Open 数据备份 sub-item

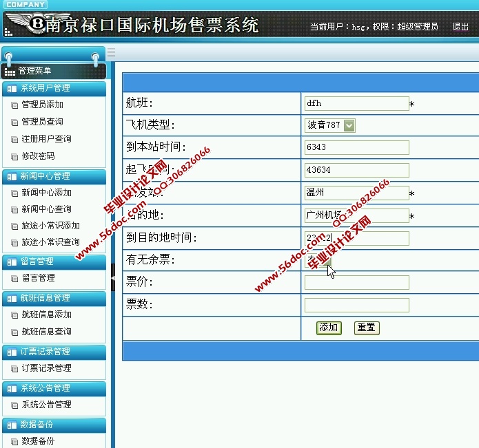click(38, 440)
